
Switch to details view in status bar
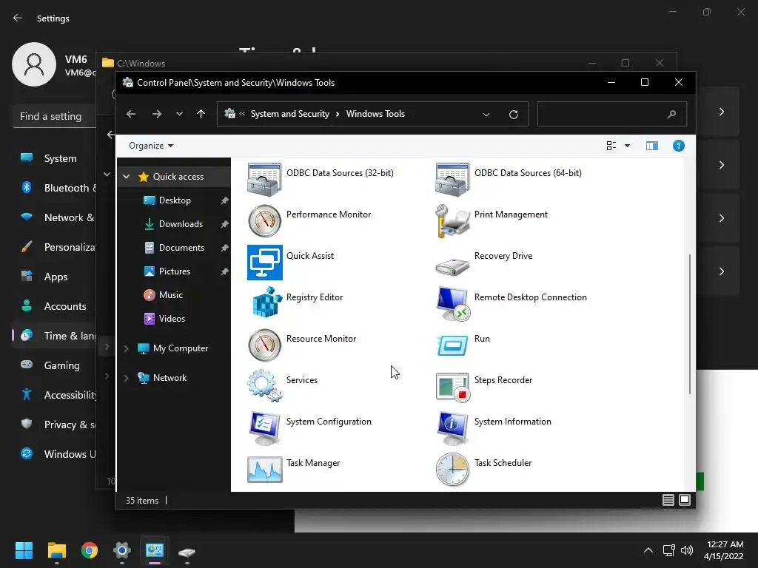(668, 500)
